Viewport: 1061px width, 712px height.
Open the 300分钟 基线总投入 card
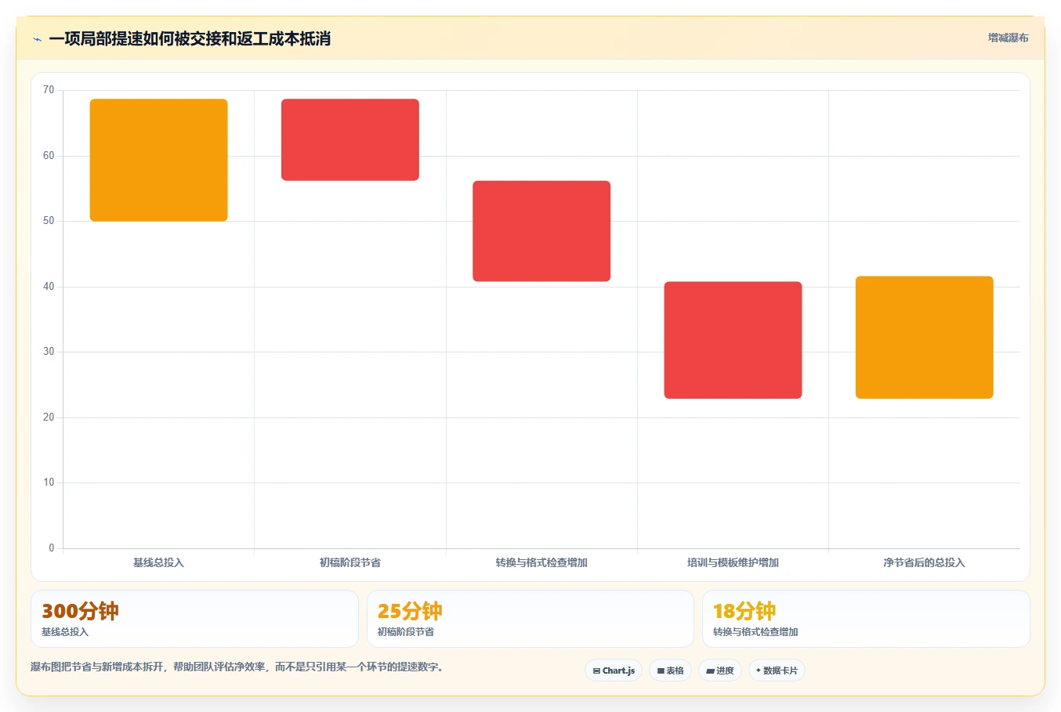tap(194, 619)
